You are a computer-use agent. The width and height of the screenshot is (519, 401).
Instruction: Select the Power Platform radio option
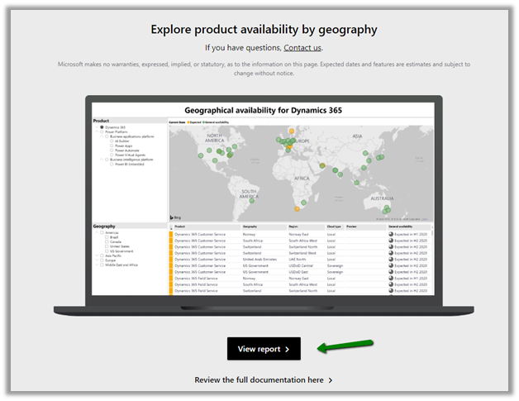point(102,131)
